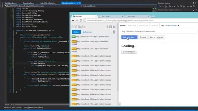
Task: Go back using Chrome's back arrow
Action: click(73, 21)
